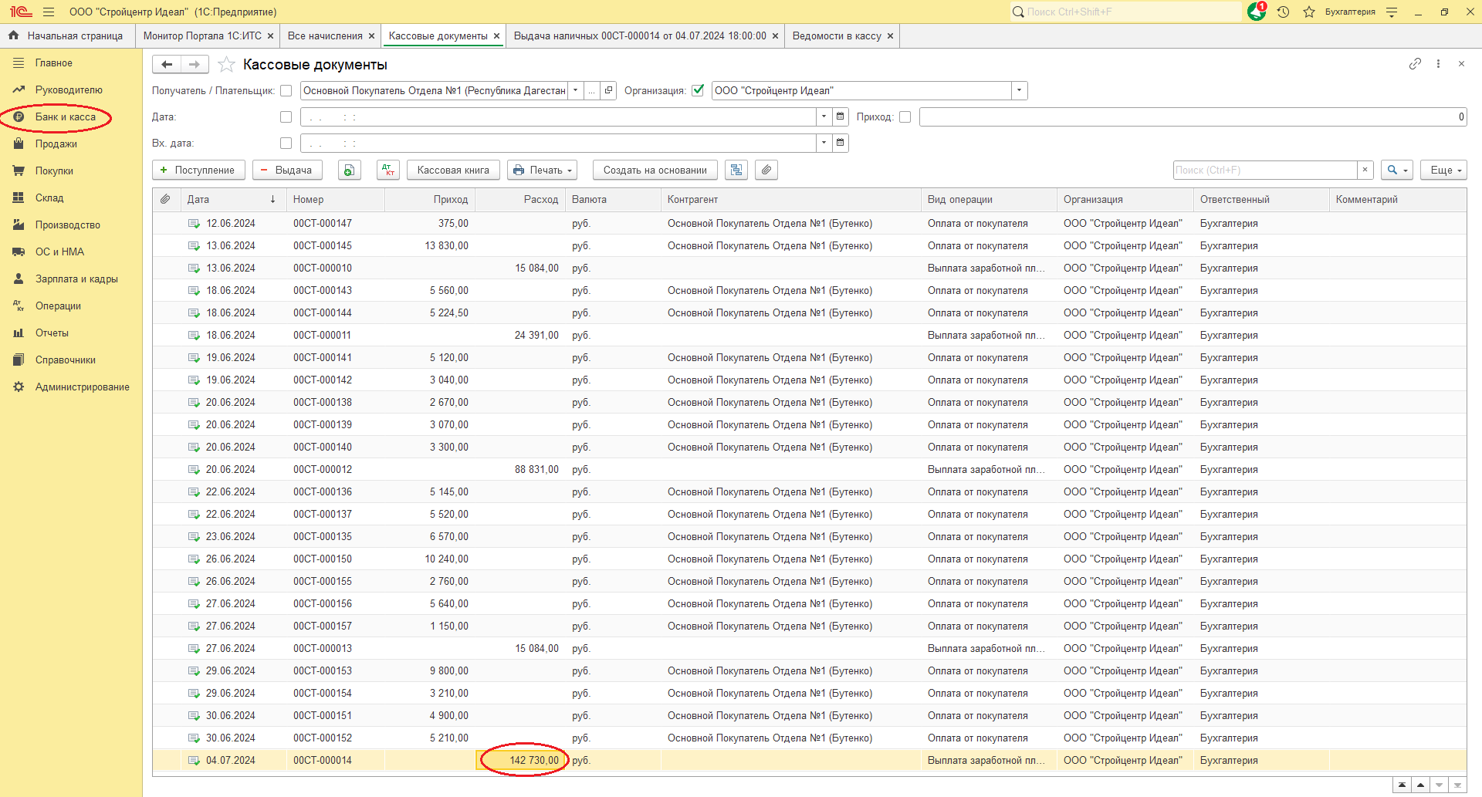Click the Дт/Кт postings icon
The image size is (1482, 797).
[388, 171]
